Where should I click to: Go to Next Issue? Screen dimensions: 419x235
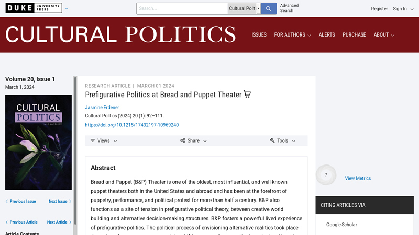click(x=60, y=201)
